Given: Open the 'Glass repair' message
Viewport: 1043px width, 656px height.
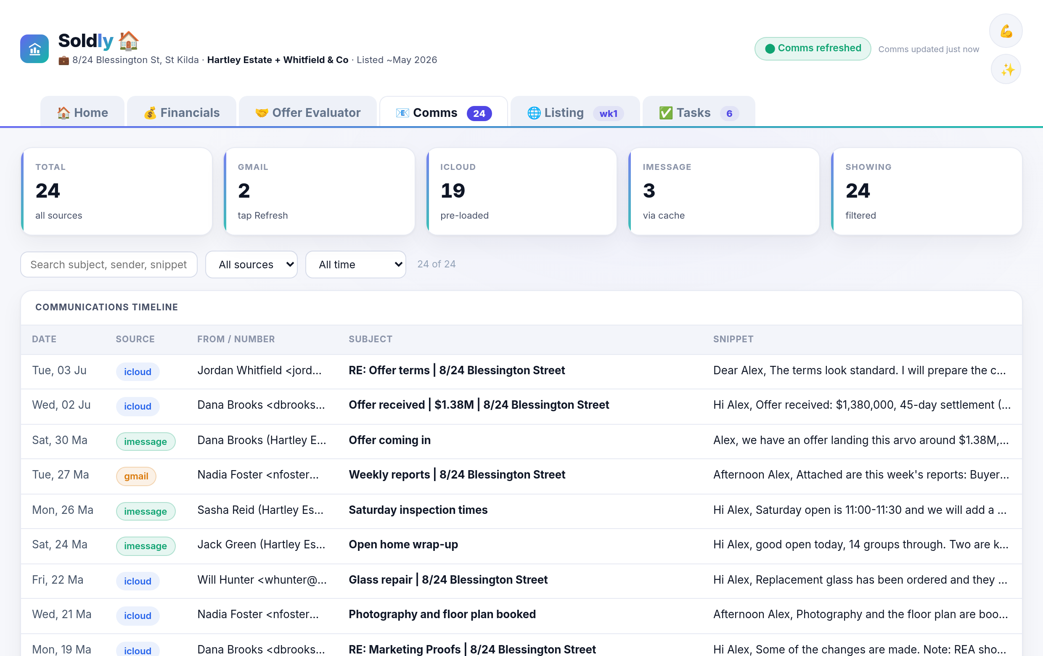Looking at the screenshot, I should coord(448,580).
